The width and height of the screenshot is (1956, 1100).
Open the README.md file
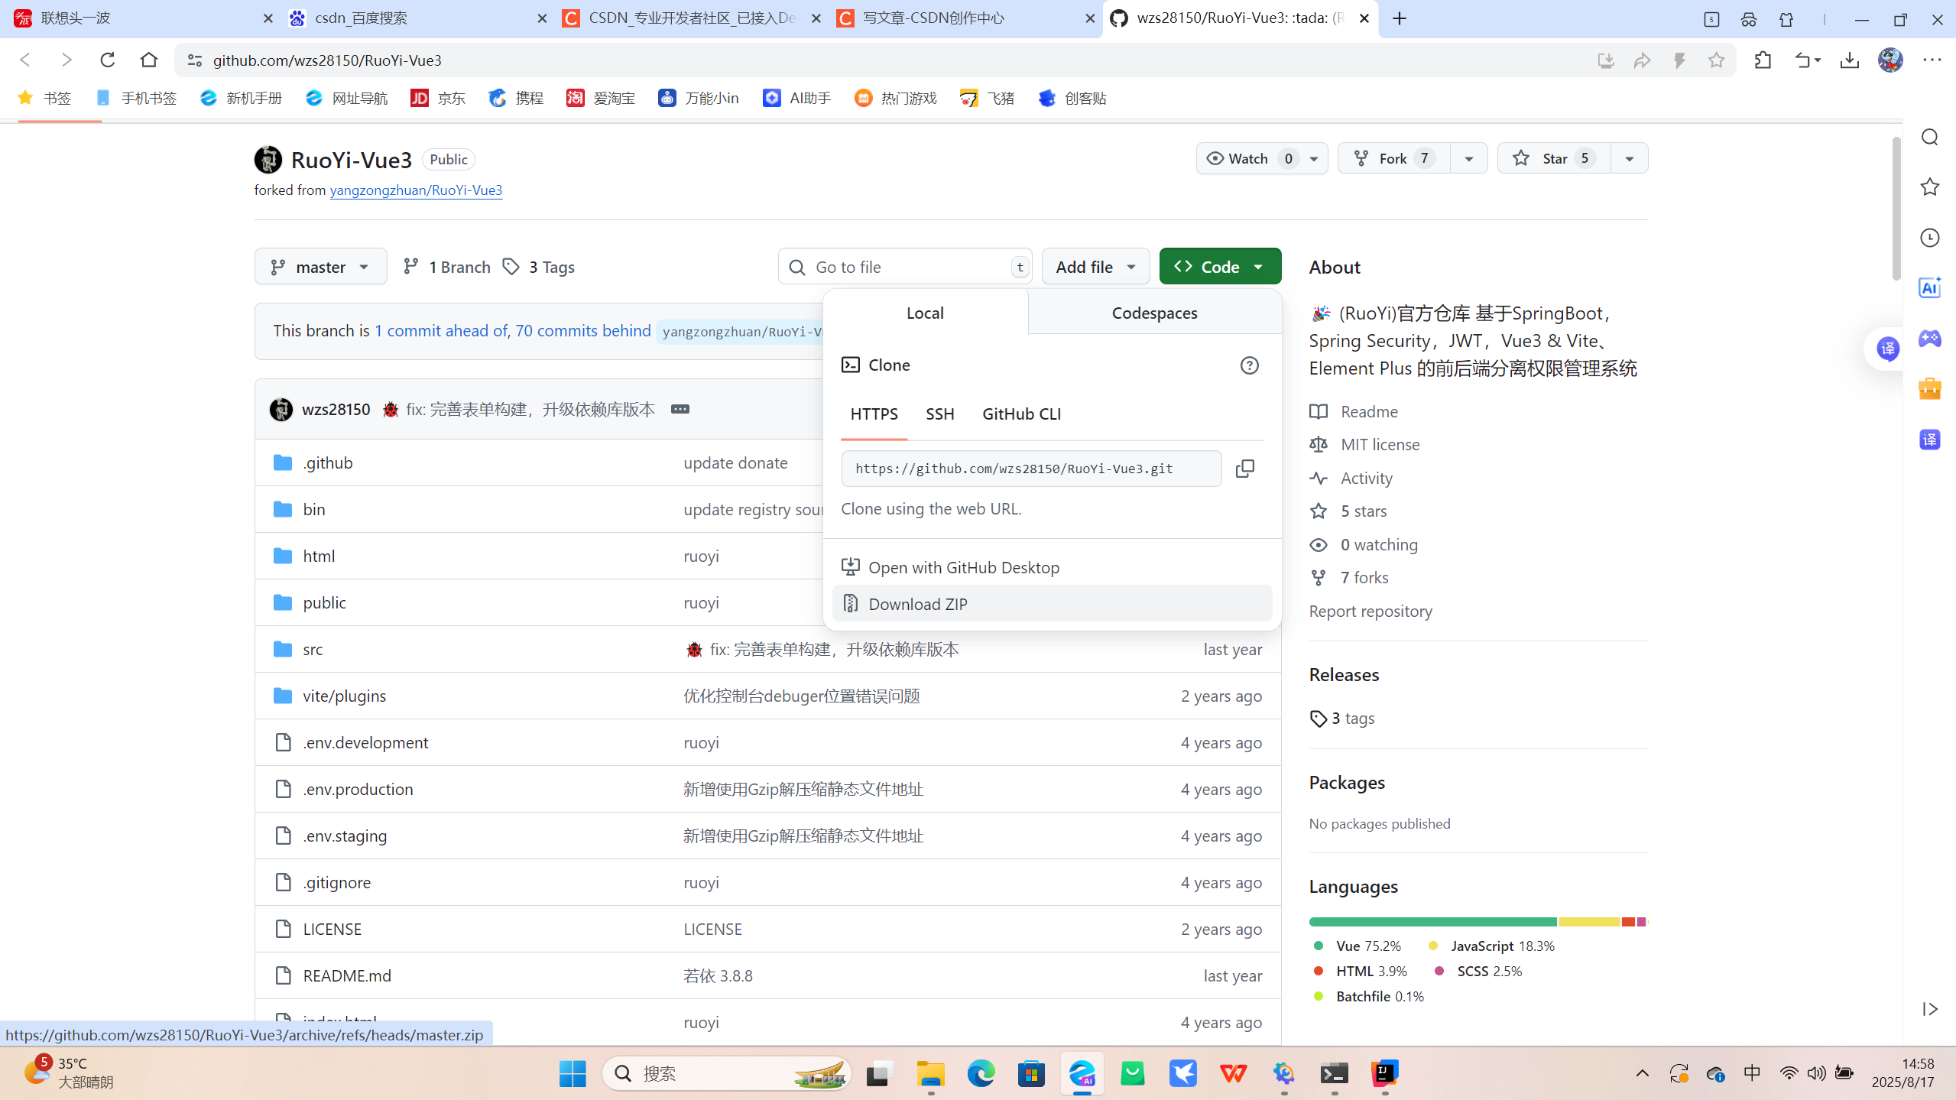click(x=347, y=975)
